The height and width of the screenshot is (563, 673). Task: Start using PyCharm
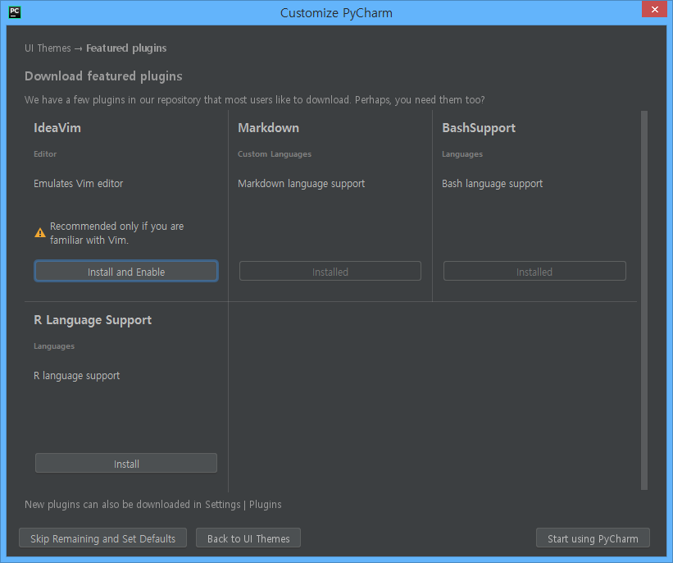(593, 538)
